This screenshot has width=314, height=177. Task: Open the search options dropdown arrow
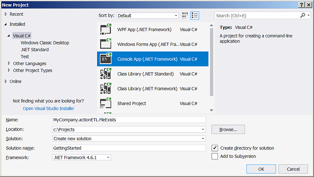(309, 15)
